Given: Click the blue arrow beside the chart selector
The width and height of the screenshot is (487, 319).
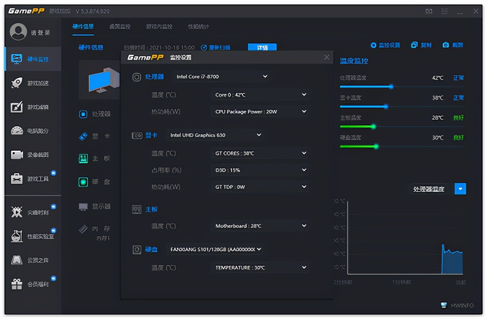Looking at the screenshot, I should point(460,189).
